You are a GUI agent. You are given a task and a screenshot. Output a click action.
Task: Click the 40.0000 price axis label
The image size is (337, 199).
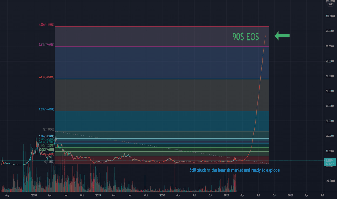pos(330,106)
